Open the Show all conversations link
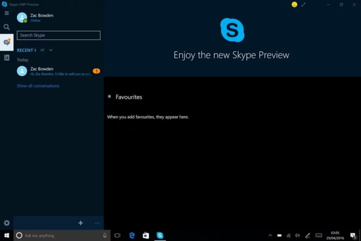361x241 pixels. click(38, 86)
